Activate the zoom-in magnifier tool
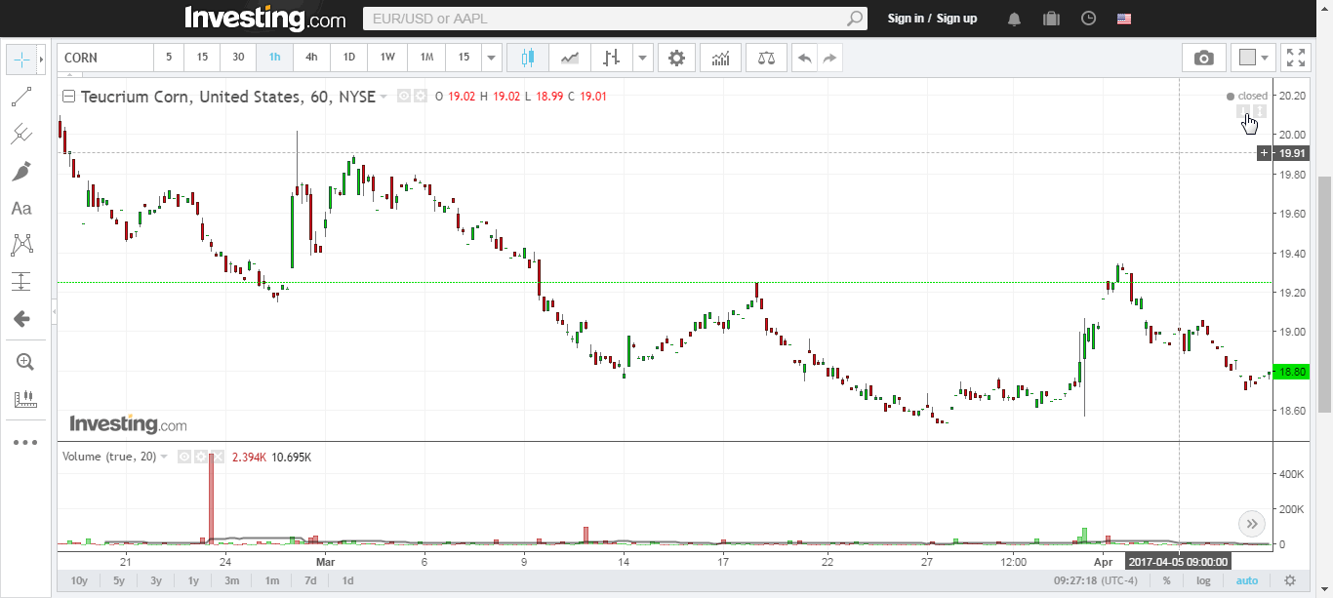Viewport: 1333px width, 598px height. click(25, 362)
